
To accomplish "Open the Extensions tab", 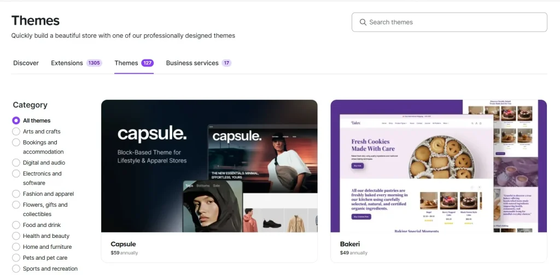I will click(67, 63).
